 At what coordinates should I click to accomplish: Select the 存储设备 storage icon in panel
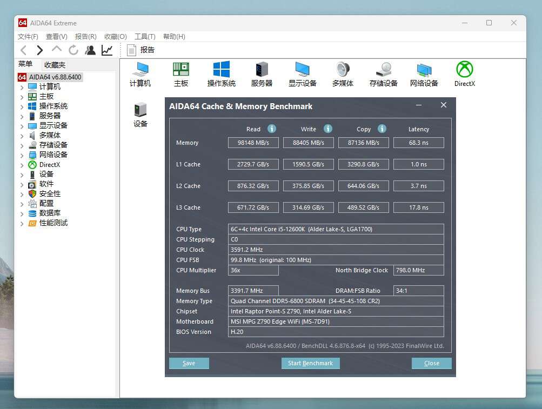[383, 70]
